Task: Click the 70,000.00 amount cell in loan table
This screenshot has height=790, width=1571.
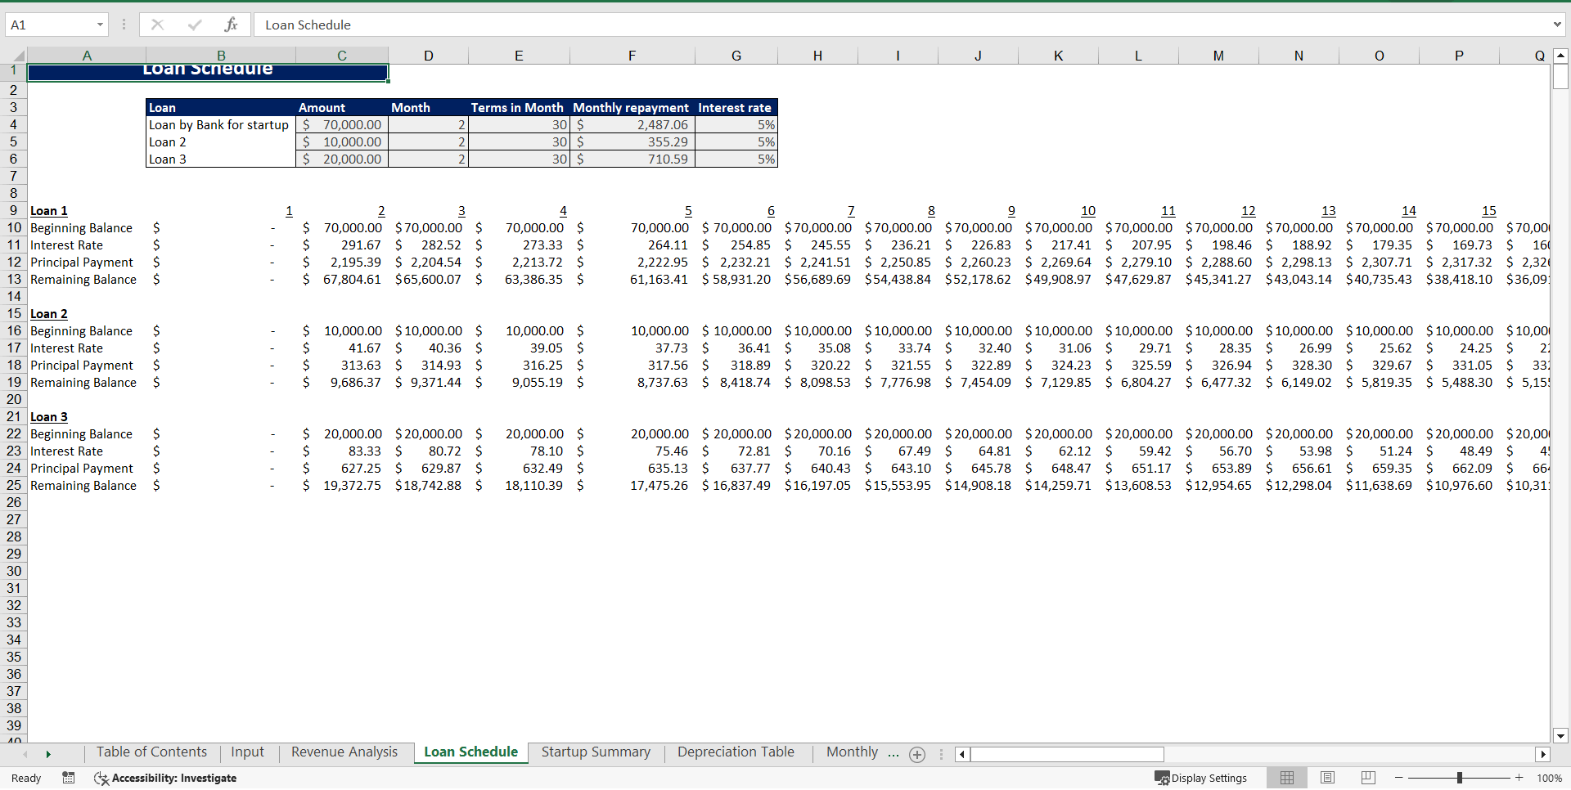Action: click(x=342, y=124)
